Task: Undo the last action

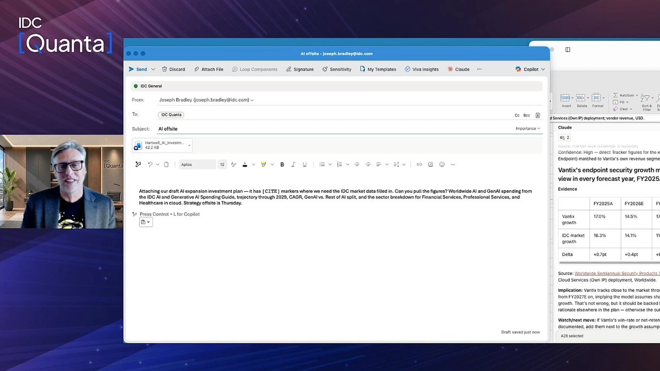Action: 150,164
